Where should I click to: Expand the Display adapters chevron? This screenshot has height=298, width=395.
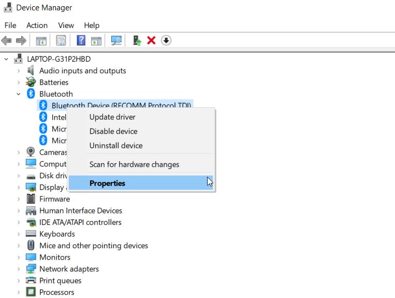[19, 187]
